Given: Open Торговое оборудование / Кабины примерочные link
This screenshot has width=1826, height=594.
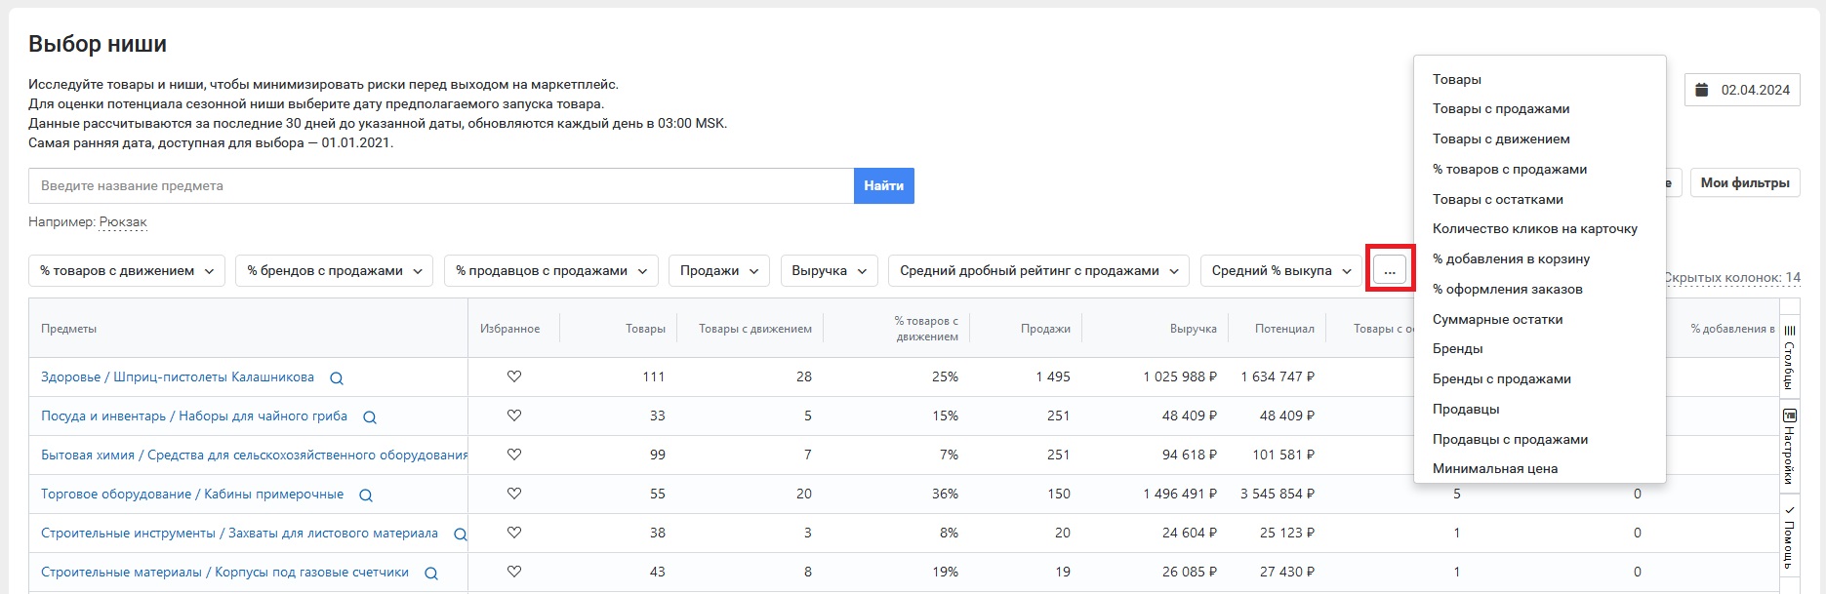Looking at the screenshot, I should (x=192, y=494).
